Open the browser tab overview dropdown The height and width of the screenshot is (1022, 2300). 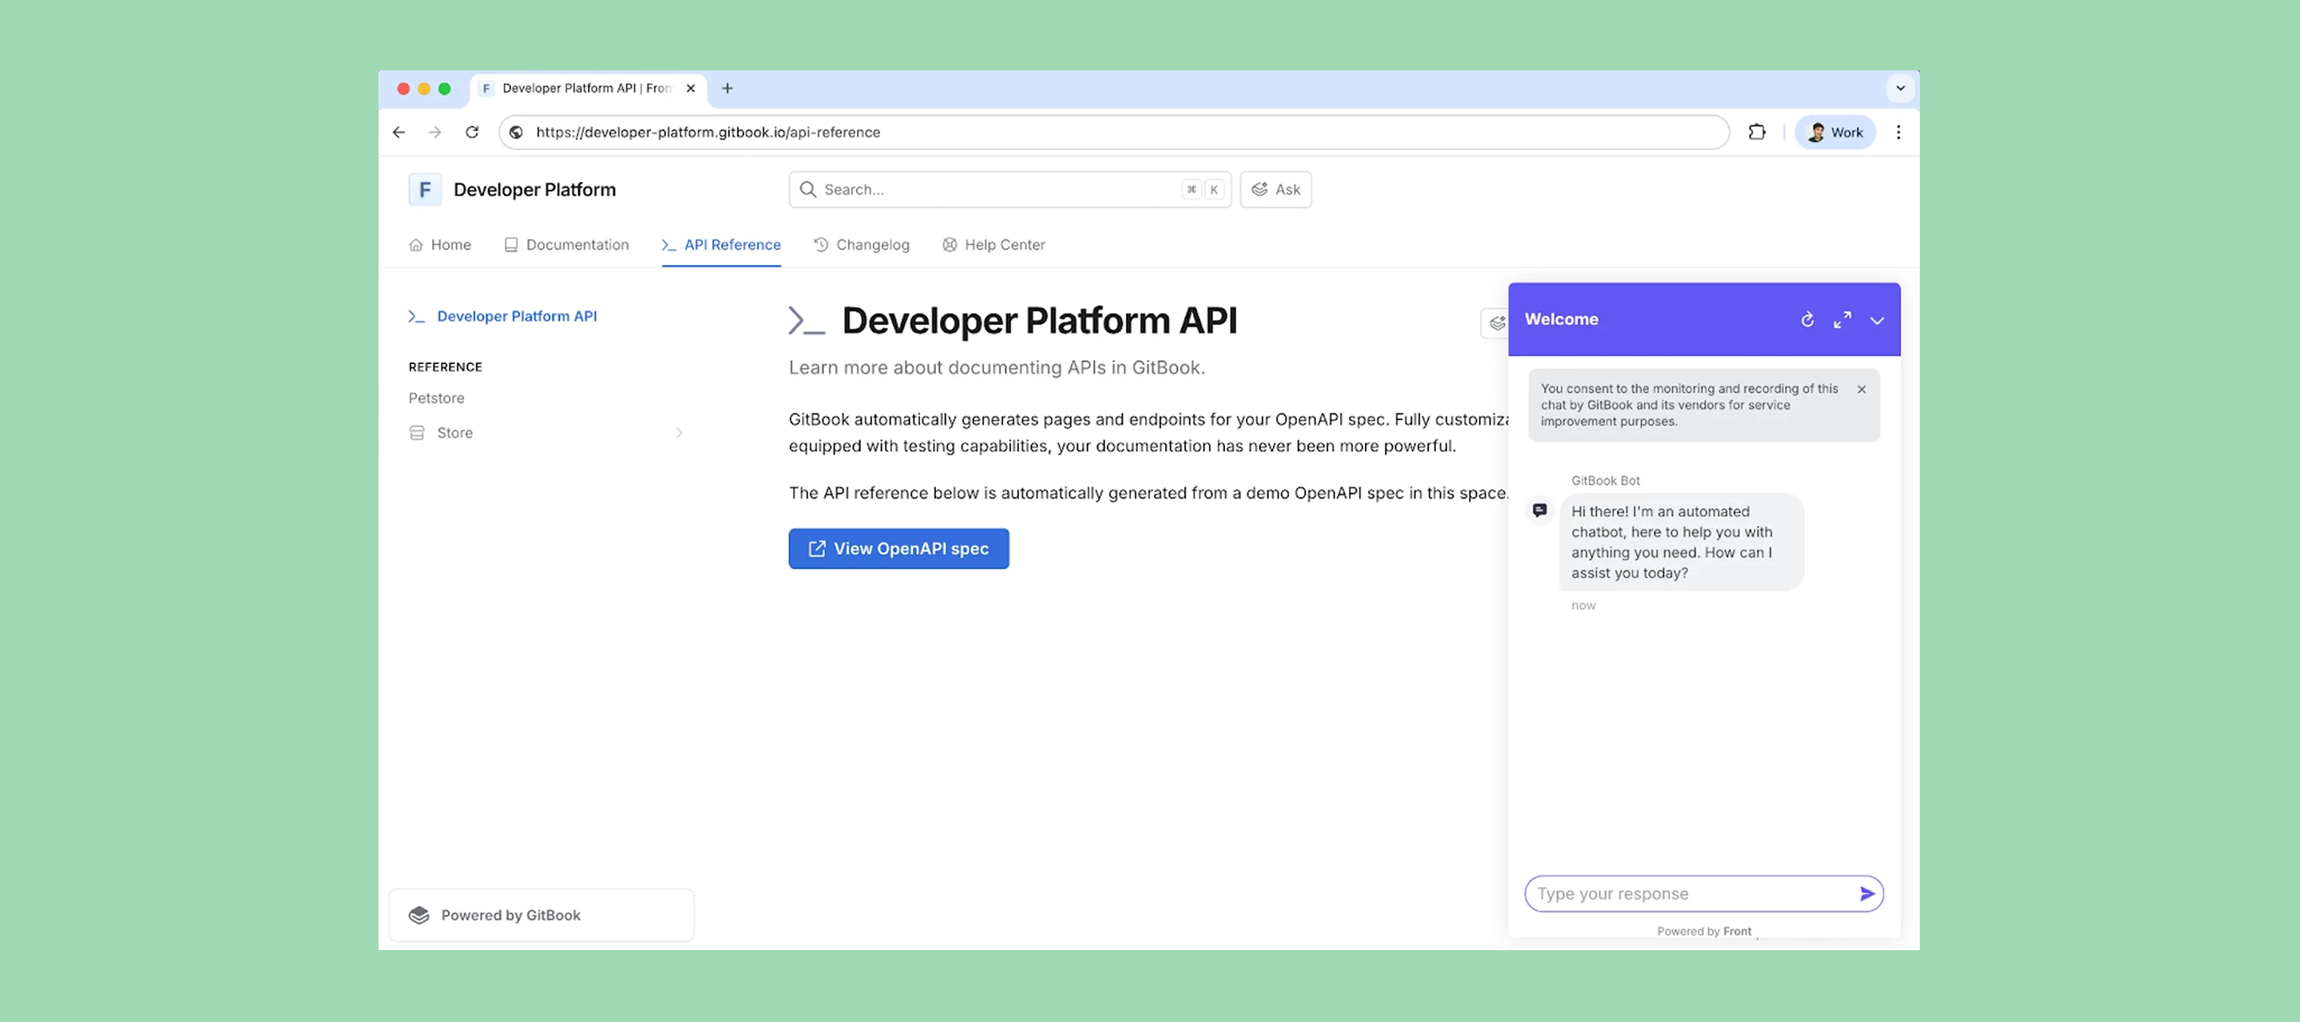(x=1901, y=88)
